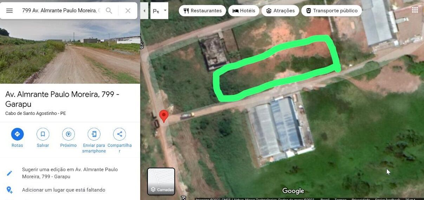Switch map view via Camadas thumbnail
The height and width of the screenshot is (200, 424).
coord(161,181)
